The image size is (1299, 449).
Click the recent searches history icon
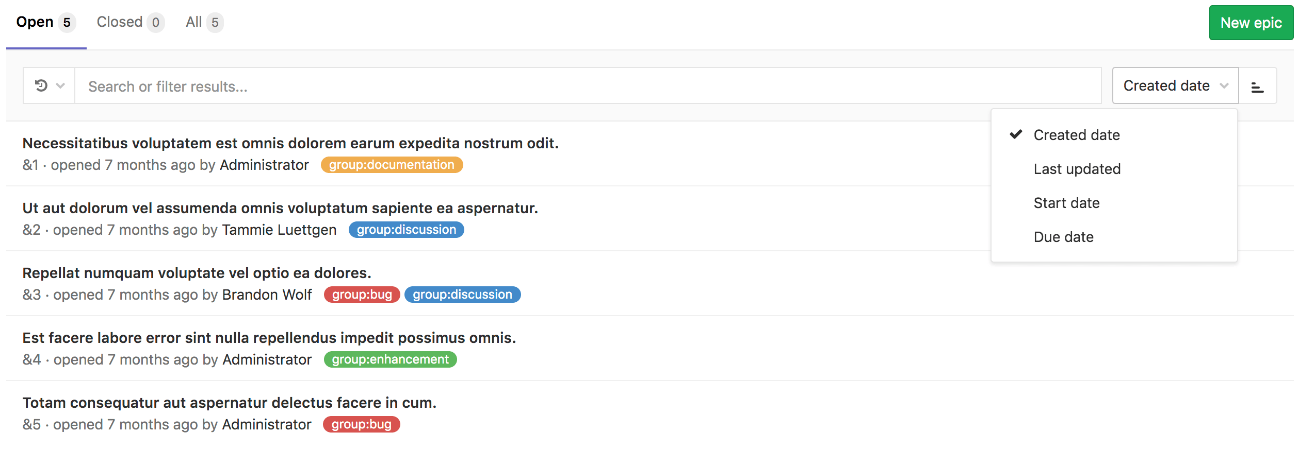tap(41, 85)
